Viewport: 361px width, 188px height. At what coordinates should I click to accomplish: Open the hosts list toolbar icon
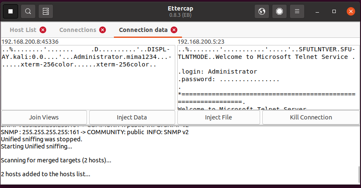tap(46, 11)
